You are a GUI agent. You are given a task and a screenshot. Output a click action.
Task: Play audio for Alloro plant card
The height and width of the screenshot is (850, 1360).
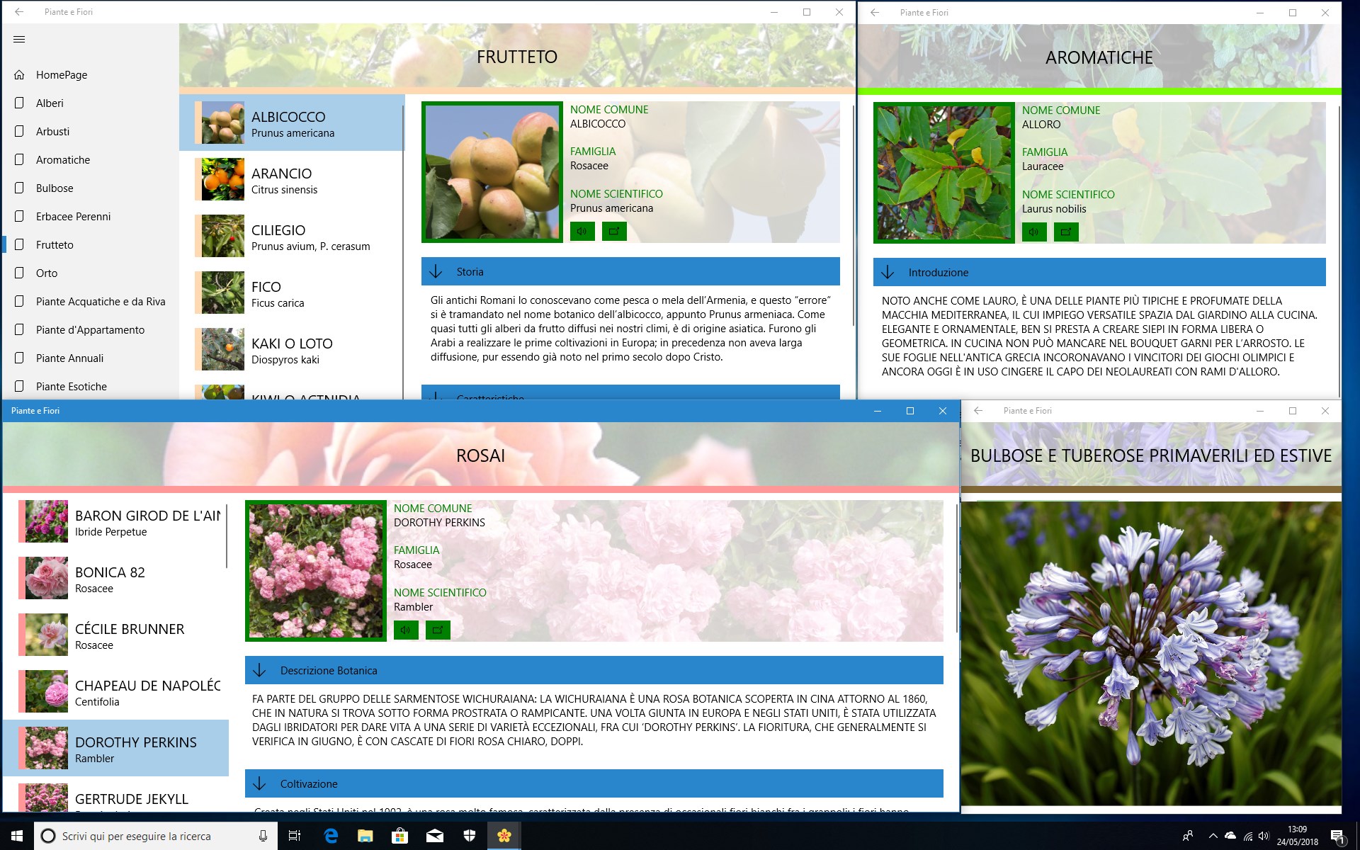[x=1034, y=232]
